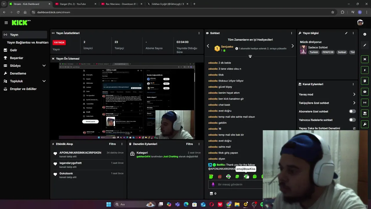This screenshot has height=209, width=371.
Task: Select Yayın in the sidebar
Action: pos(25,35)
